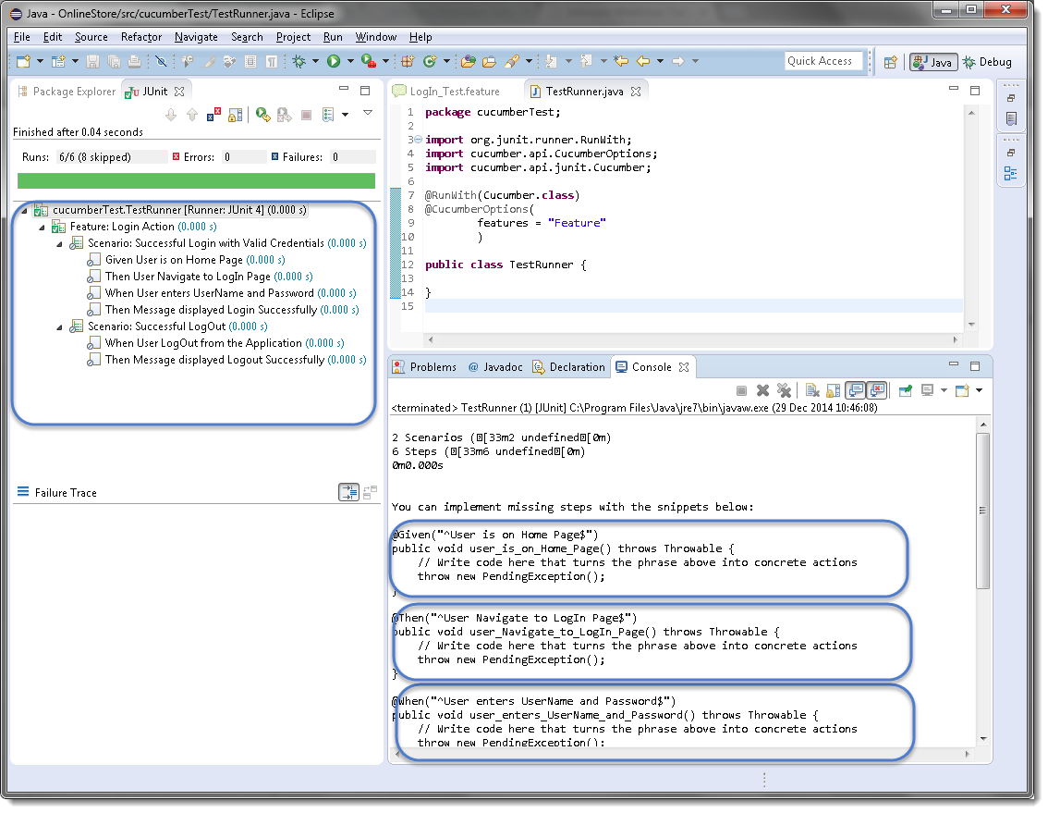
Task: Open the Debug button dropdown arrow
Action: 315,62
